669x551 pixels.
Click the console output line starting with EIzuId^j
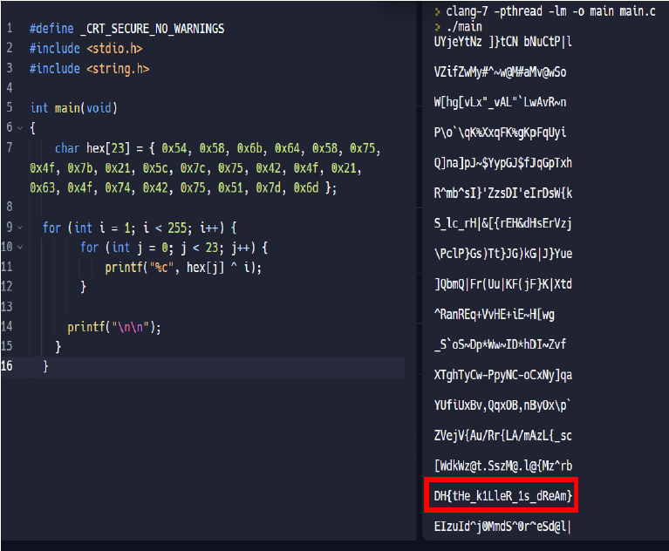(502, 527)
